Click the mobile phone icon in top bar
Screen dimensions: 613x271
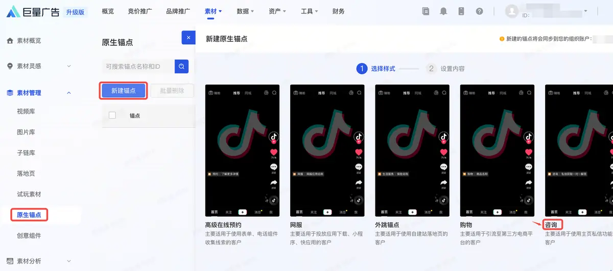(461, 11)
